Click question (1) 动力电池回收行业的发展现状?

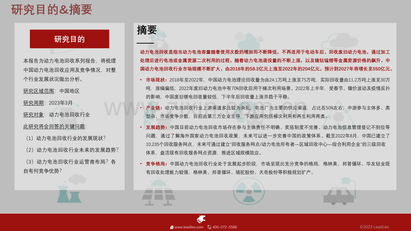point(66,138)
